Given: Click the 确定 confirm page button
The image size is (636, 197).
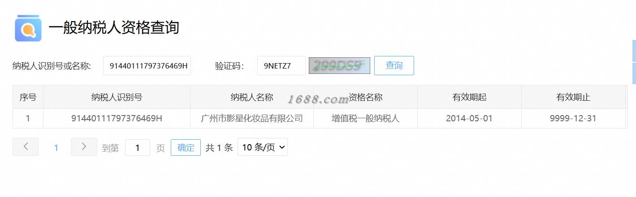Looking at the screenshot, I should click(x=186, y=148).
